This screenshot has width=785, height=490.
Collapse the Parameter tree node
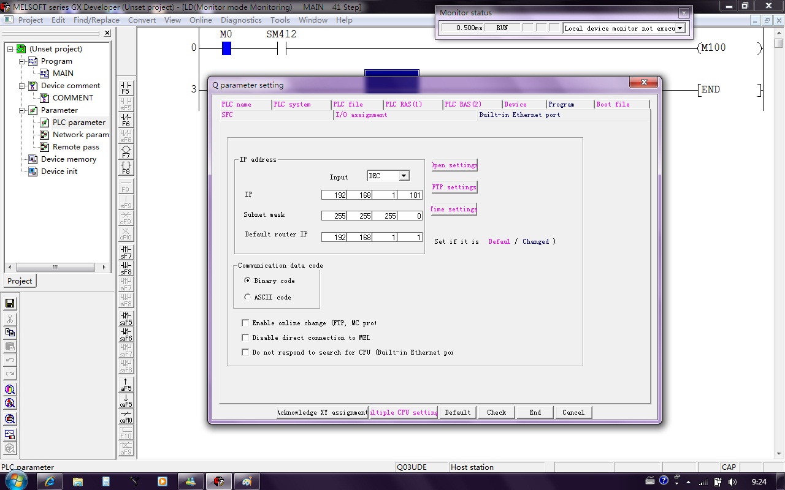coord(22,110)
